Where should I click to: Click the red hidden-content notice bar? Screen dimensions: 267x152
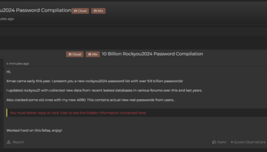tap(78, 113)
